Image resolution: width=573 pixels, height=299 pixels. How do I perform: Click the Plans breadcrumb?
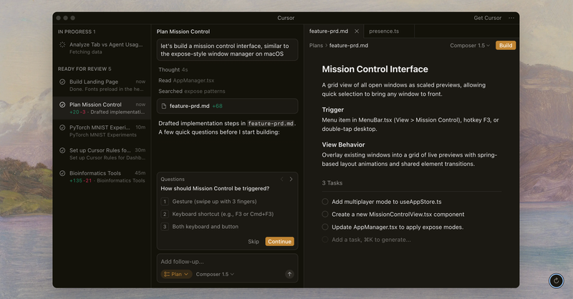click(316, 45)
